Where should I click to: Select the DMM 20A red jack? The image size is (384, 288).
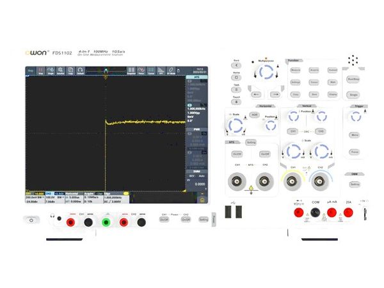(x=348, y=212)
